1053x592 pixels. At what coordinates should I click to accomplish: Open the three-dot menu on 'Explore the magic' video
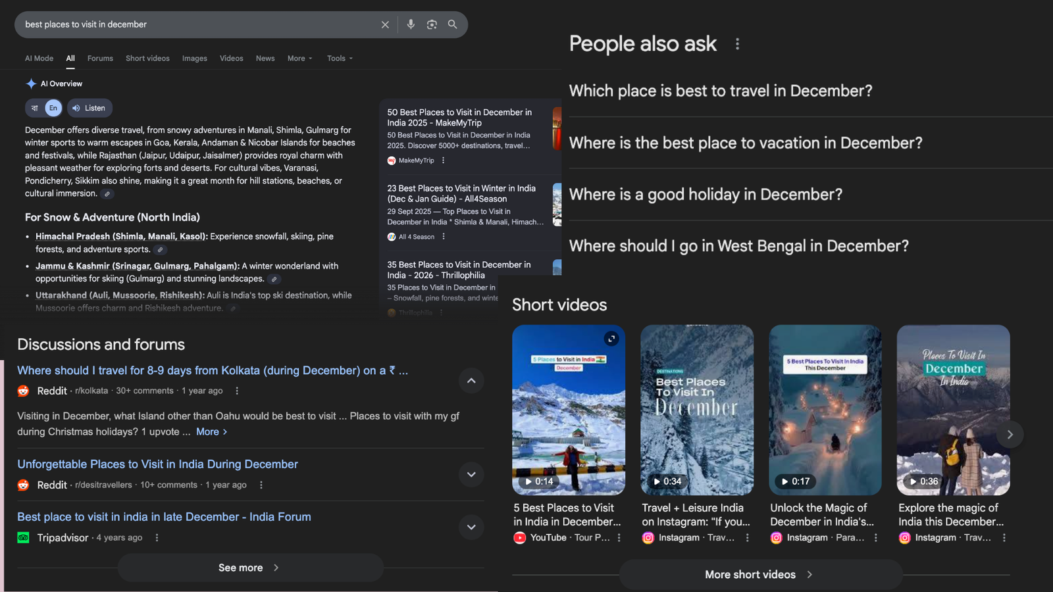1004,538
